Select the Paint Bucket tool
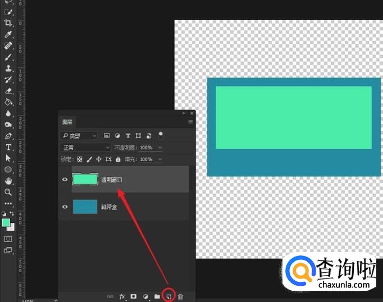Image resolution: width=383 pixels, height=302 pixels. tap(8, 102)
